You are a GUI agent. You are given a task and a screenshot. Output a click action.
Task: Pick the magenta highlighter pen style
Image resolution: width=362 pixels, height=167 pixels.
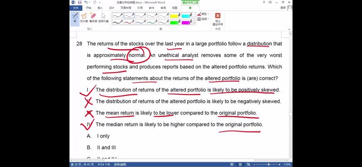point(187,22)
